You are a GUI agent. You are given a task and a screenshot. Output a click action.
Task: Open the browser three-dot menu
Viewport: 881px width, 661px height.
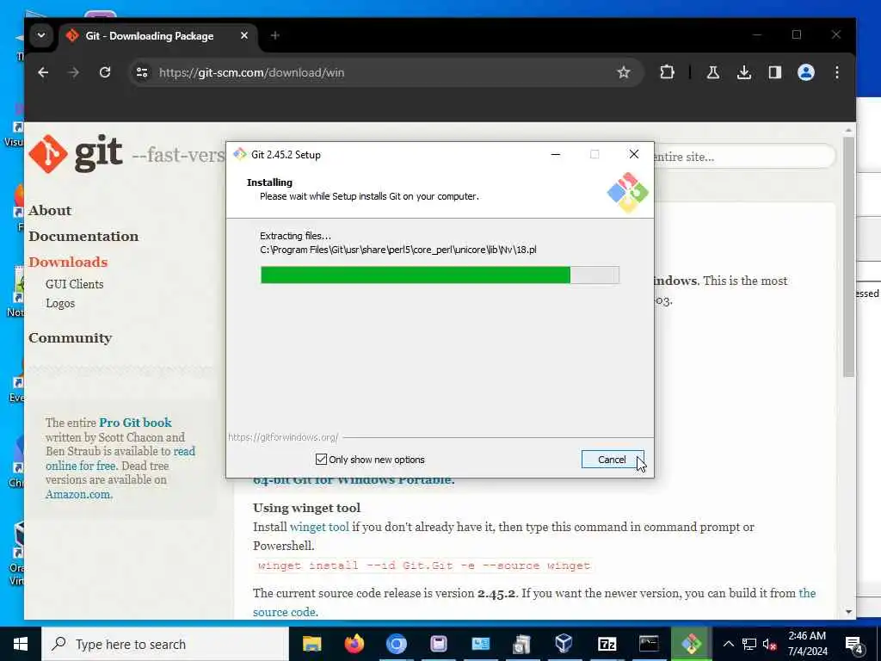[x=836, y=72]
